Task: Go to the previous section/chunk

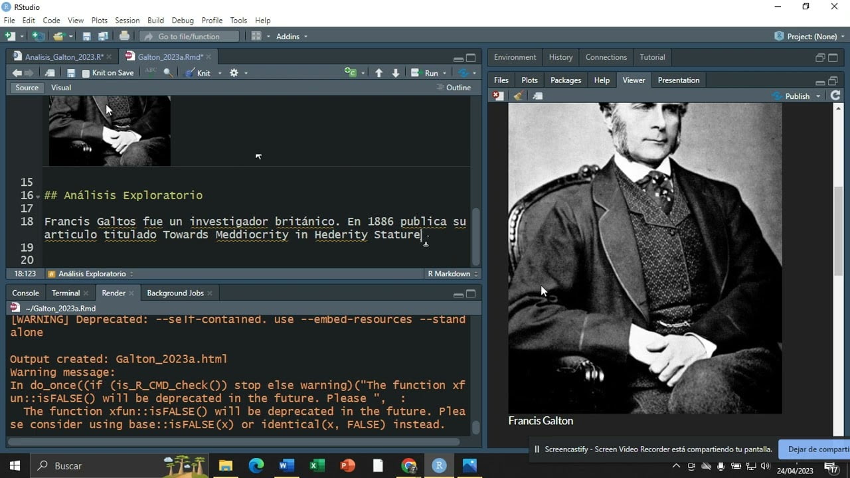Action: coord(379,73)
